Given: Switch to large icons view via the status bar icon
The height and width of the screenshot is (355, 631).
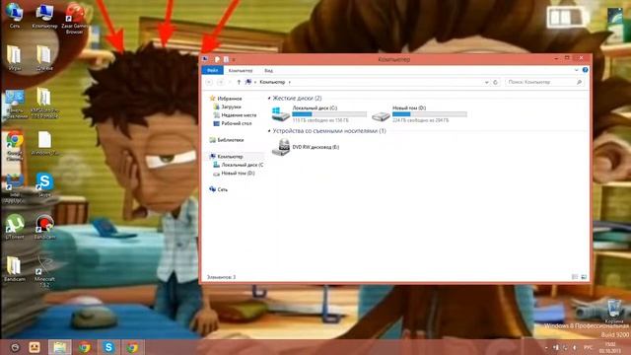Looking at the screenshot, I should (x=584, y=277).
